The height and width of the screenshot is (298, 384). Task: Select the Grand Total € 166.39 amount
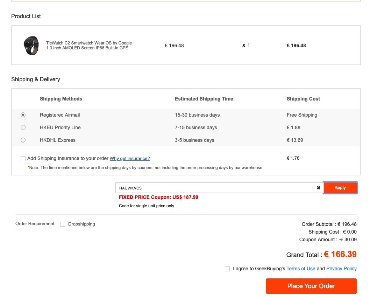pyautogui.click(x=340, y=254)
